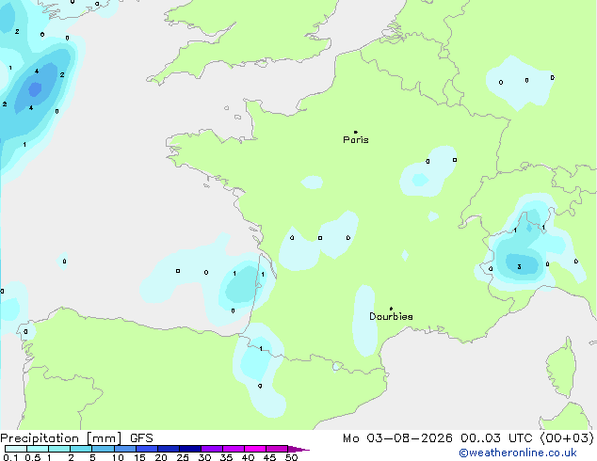This screenshot has width=597, height=461.
Task: Click the legend label '50'
Action: pos(291,457)
